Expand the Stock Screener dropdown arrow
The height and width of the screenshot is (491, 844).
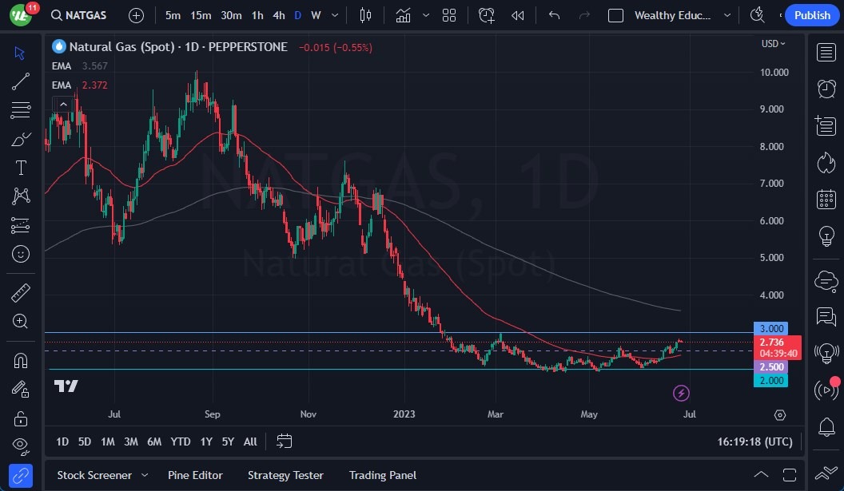(x=144, y=475)
